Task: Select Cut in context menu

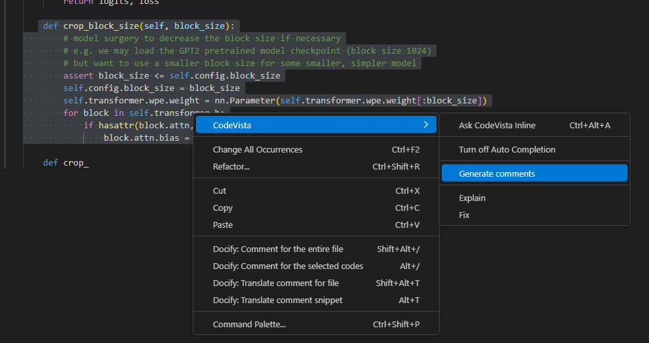Action: 316,191
